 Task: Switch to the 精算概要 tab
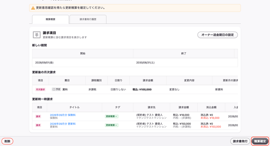tap(50, 19)
